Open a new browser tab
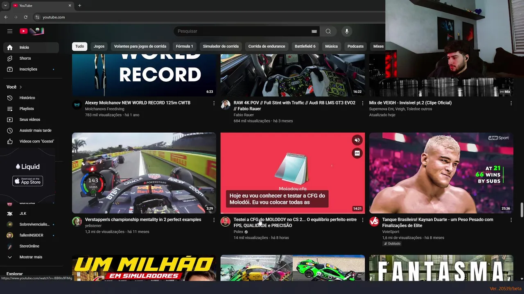This screenshot has height=294, width=524. tap(79, 5)
